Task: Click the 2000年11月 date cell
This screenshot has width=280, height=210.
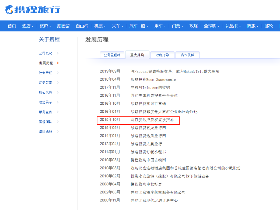Action: coord(110,200)
